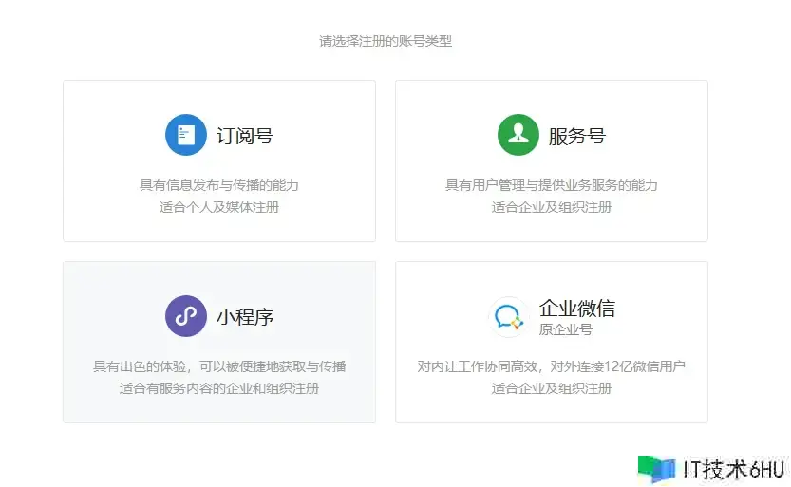Image resolution: width=791 pixels, height=487 pixels.
Task: Click the heading 请选择注册的账号类型
Action: tap(386, 41)
